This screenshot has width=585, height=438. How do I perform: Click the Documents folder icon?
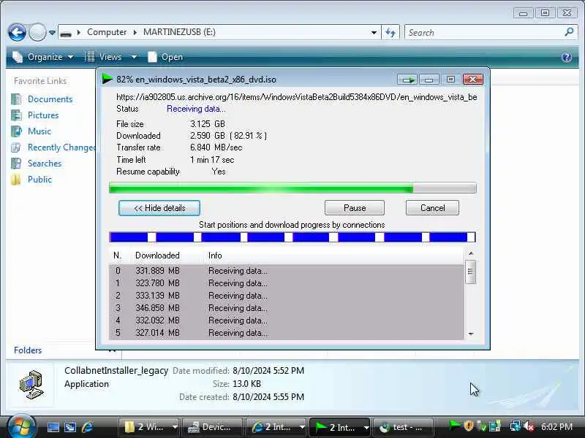click(x=16, y=99)
